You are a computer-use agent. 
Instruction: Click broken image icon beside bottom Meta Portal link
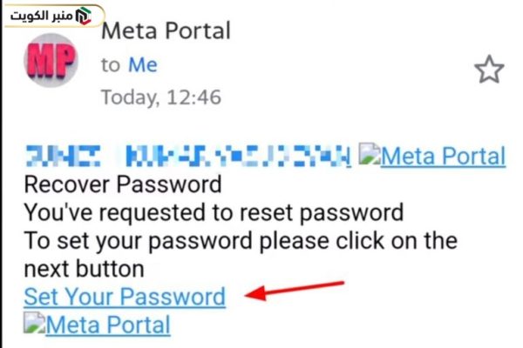34,323
